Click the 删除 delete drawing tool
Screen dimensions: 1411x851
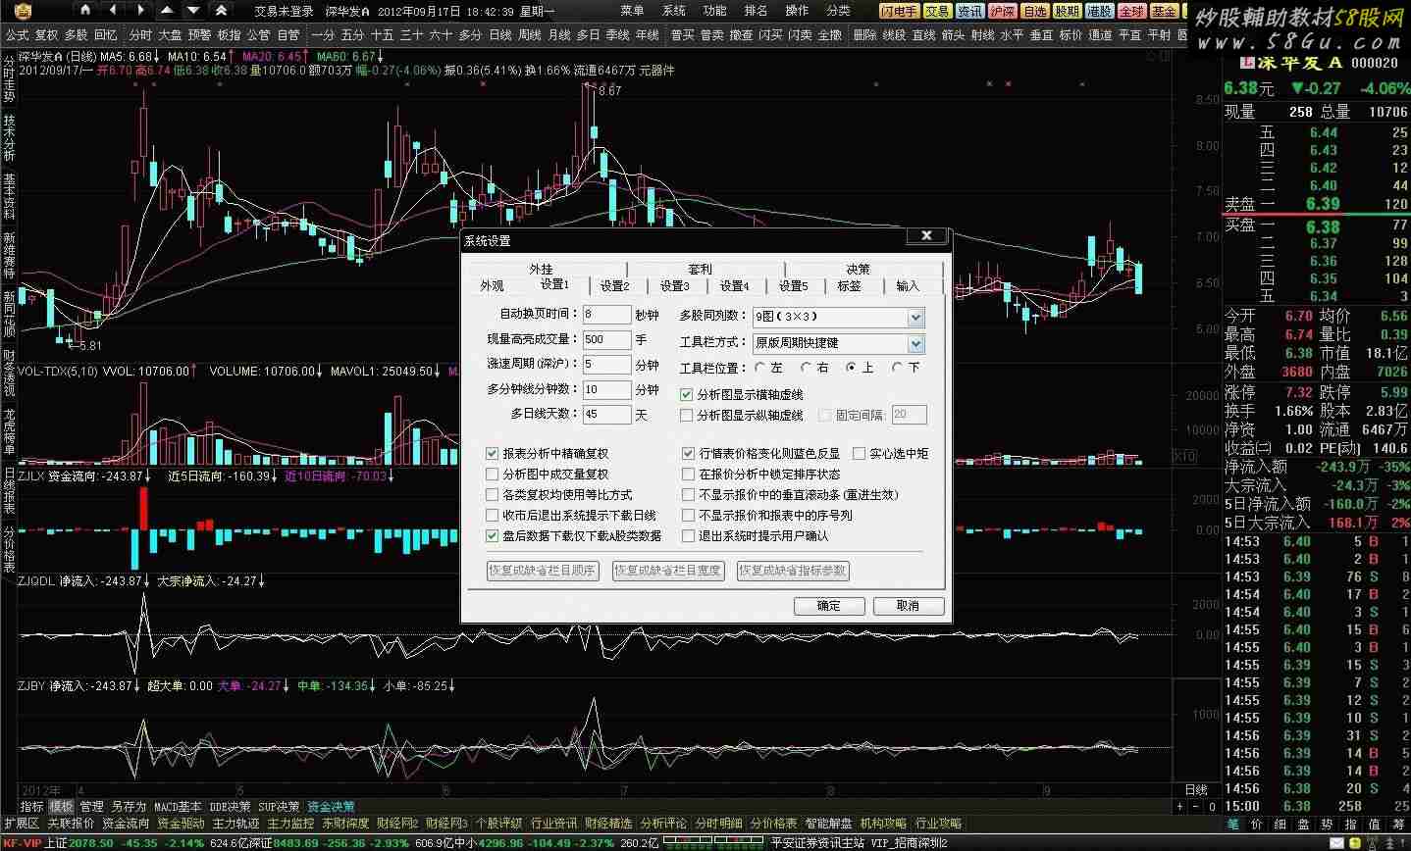(864, 34)
